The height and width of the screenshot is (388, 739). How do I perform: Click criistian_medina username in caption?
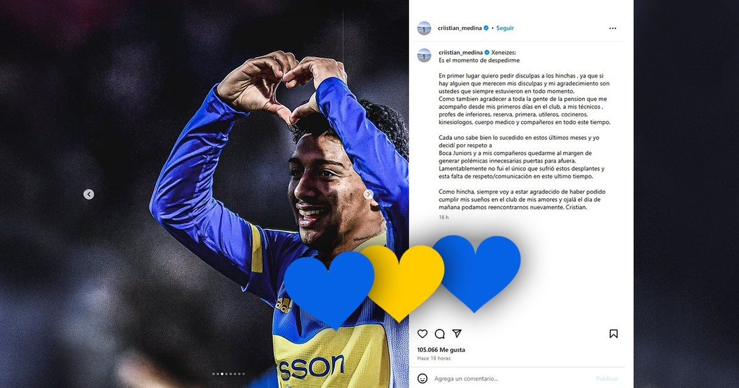click(460, 52)
